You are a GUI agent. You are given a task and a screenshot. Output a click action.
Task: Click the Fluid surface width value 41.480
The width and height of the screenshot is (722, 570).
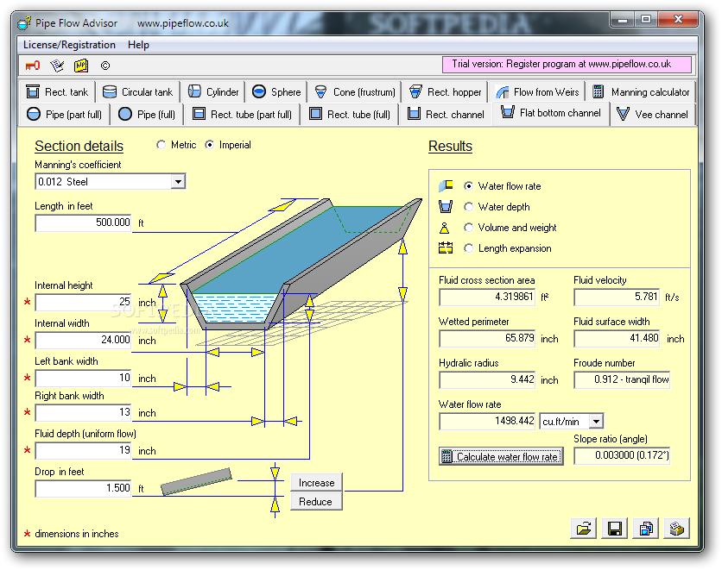(x=617, y=338)
